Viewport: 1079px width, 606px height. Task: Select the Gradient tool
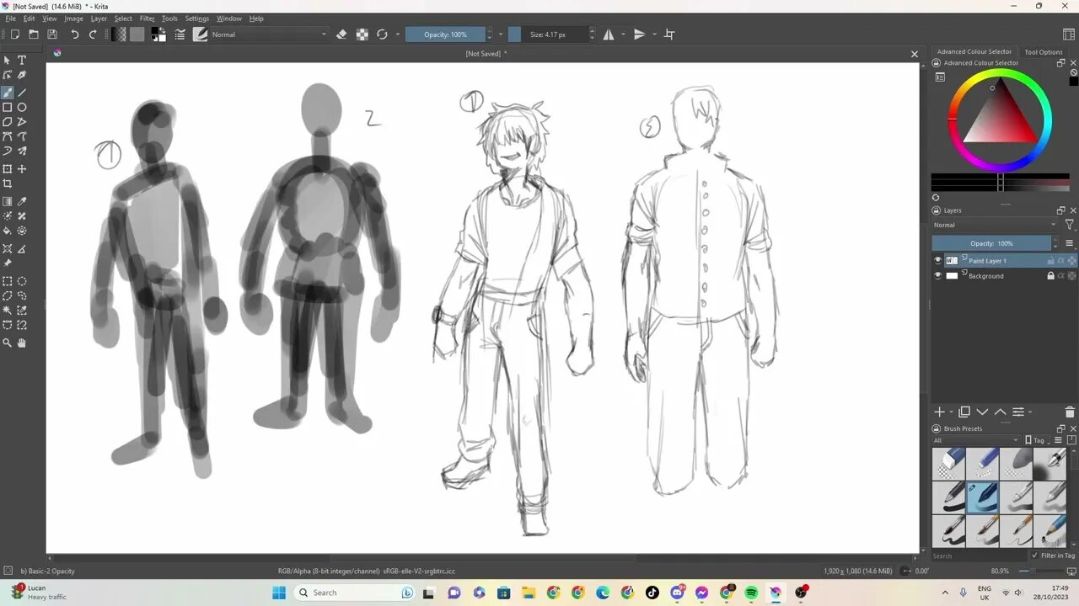(8, 202)
